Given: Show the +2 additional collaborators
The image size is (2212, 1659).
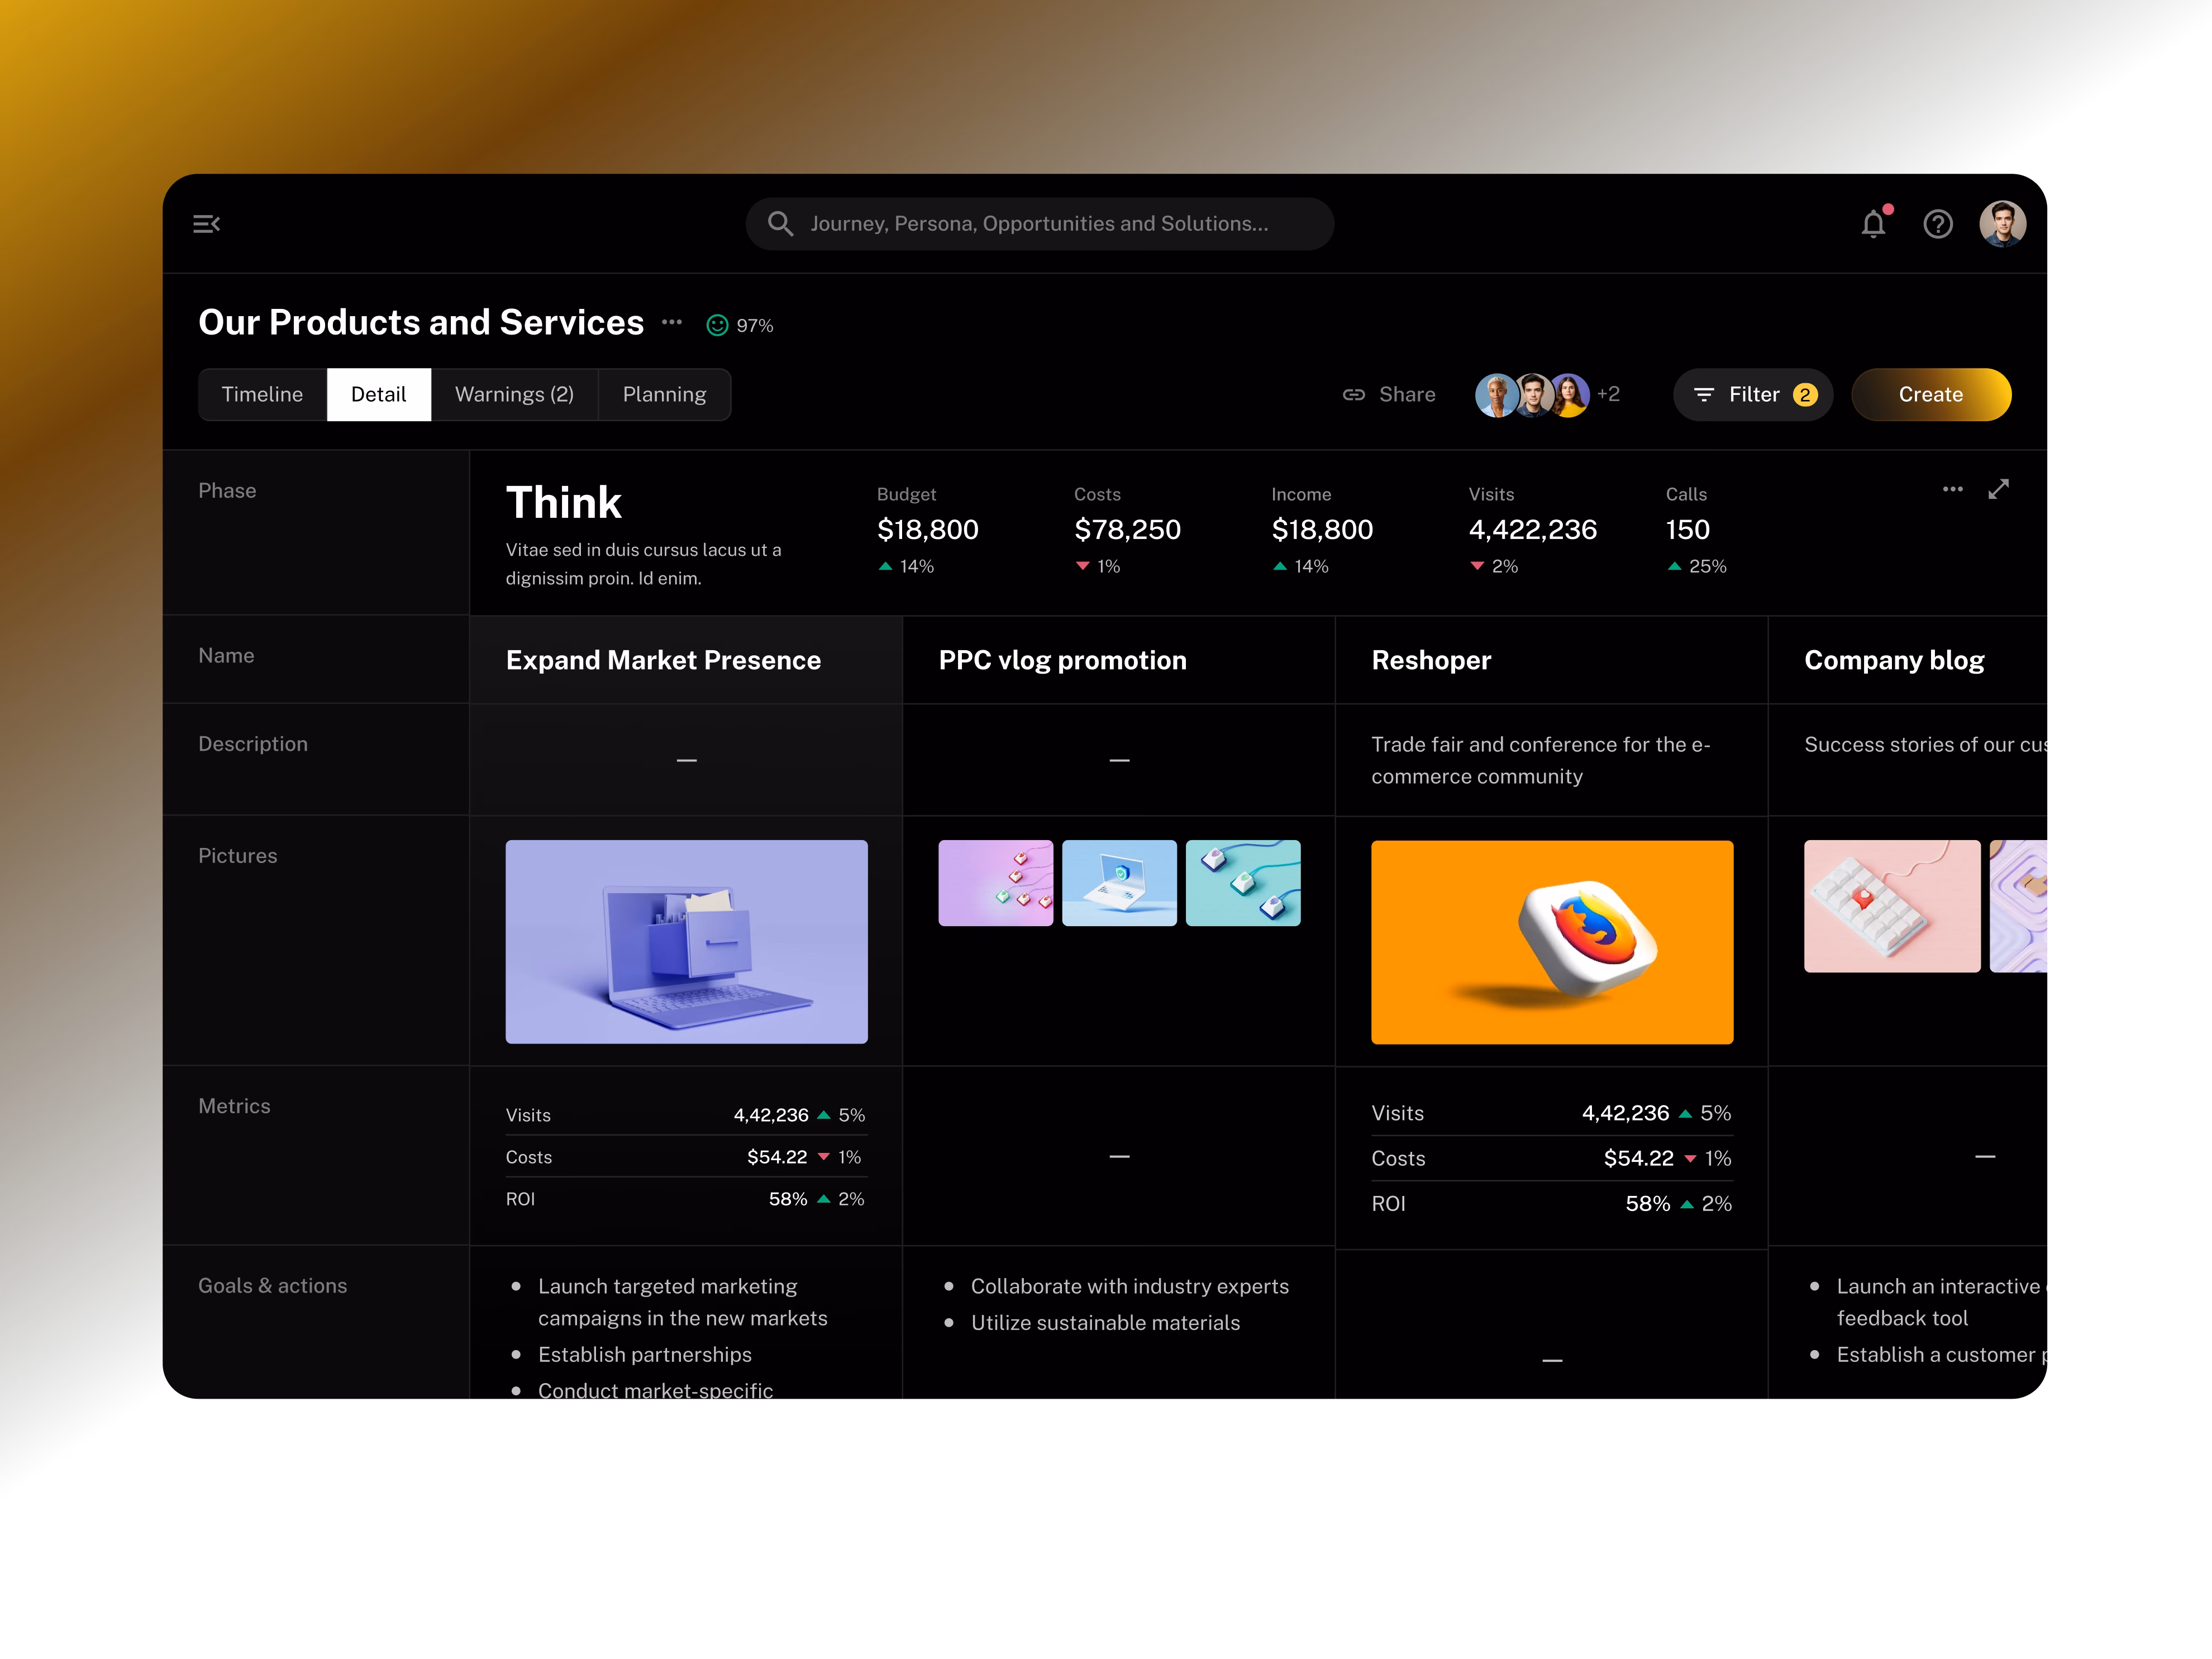Looking at the screenshot, I should click(1608, 394).
